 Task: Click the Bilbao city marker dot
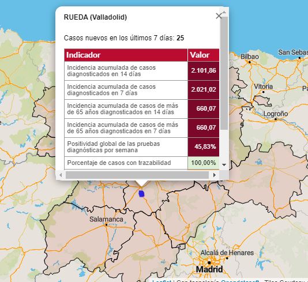coord(250,62)
